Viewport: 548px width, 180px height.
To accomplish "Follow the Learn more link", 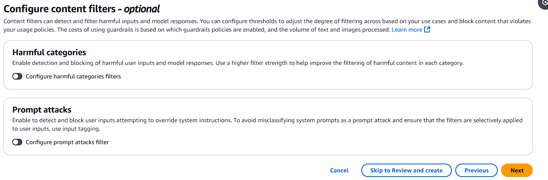I will [x=407, y=30].
